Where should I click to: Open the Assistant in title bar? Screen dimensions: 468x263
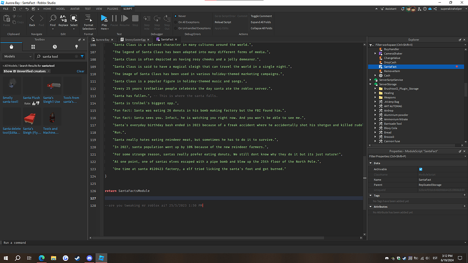point(388,9)
